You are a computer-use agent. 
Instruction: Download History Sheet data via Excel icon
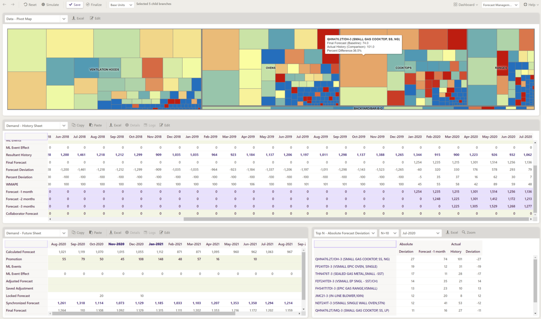tap(115, 125)
